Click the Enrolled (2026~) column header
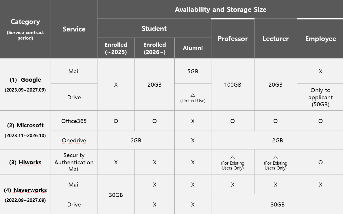 click(x=154, y=48)
